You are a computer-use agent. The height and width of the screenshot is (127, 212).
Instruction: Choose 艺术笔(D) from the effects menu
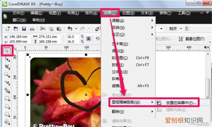point(128,44)
